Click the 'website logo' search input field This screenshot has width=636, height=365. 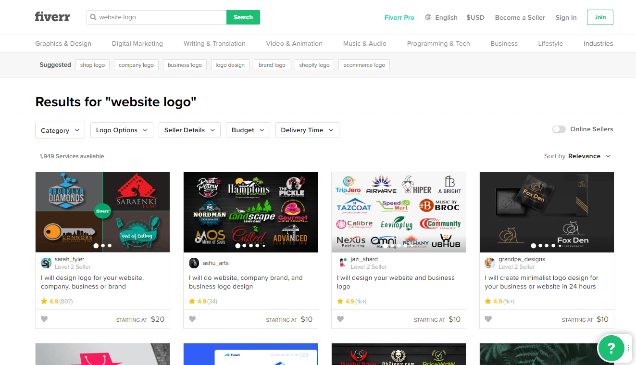(157, 17)
